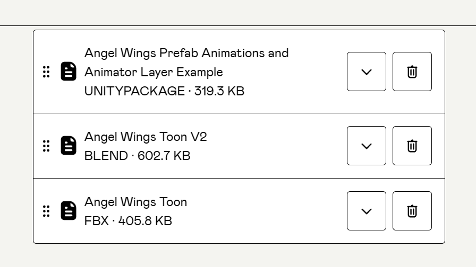The width and height of the screenshot is (476, 267).
Task: Open the chevron dropdown for the FBX file
Action: click(x=366, y=211)
